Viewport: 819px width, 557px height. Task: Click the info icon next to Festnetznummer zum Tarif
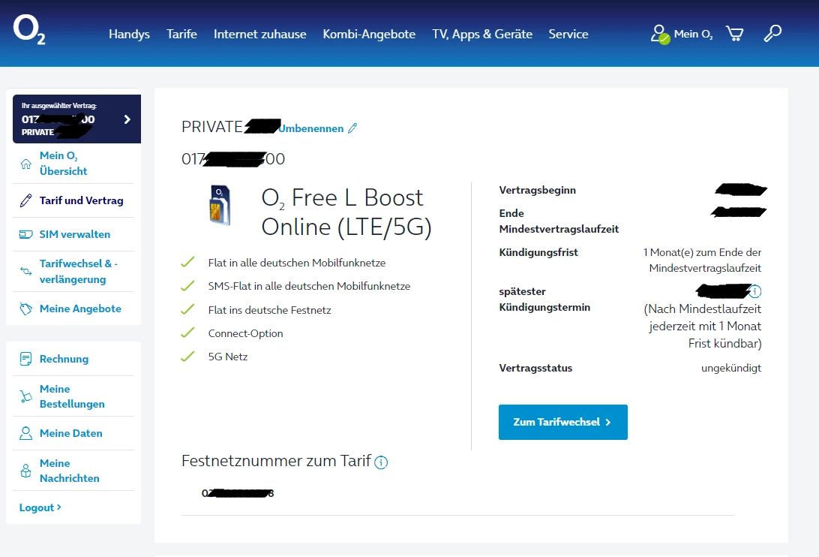click(x=381, y=462)
